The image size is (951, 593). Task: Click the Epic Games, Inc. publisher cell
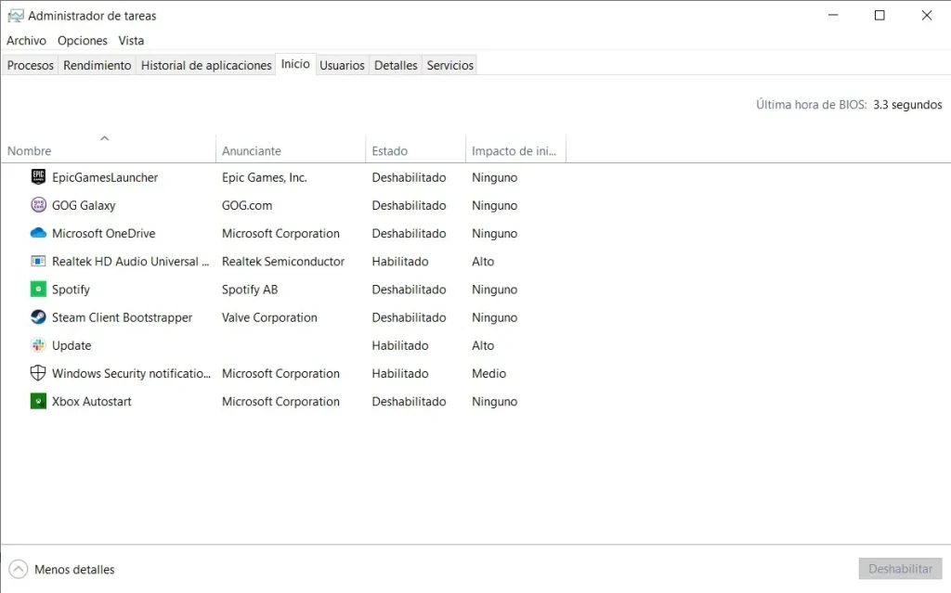[265, 177]
